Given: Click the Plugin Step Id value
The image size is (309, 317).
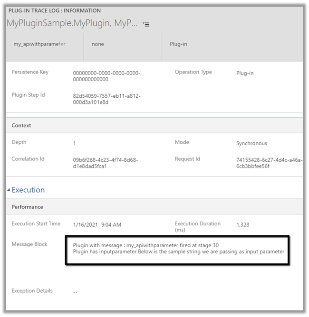Looking at the screenshot, I should pyautogui.click(x=106, y=99).
